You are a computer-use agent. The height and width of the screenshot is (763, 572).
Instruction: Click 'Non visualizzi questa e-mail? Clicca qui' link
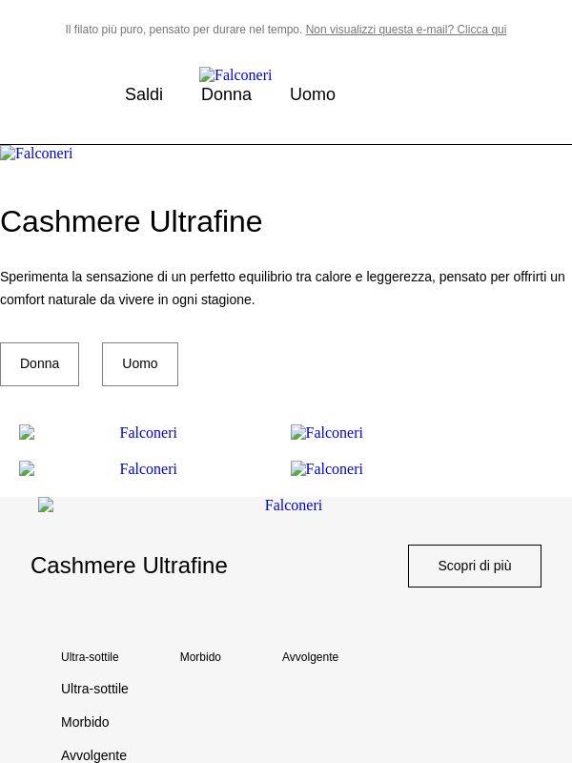406,30
